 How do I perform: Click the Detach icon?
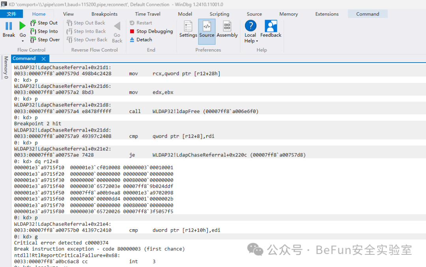point(132,40)
